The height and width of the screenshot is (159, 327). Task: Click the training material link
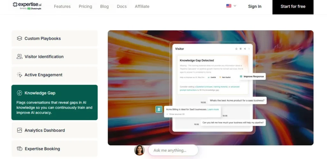pyautogui.click(x=220, y=87)
